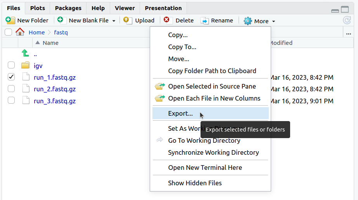Open the path ellipsis button

point(348,34)
